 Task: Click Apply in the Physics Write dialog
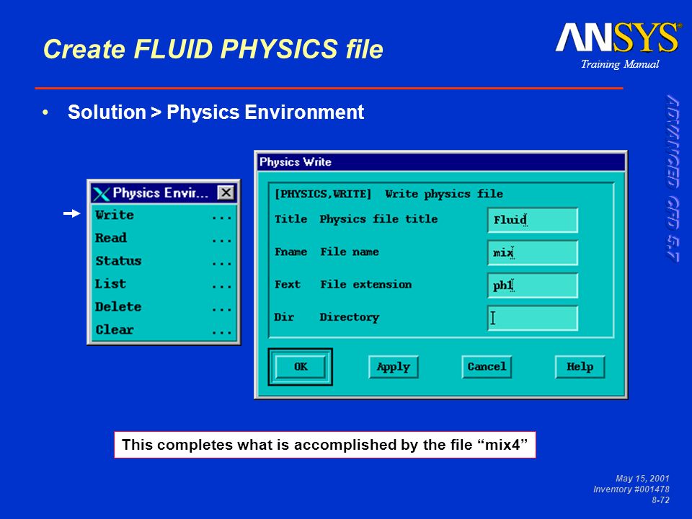[394, 367]
